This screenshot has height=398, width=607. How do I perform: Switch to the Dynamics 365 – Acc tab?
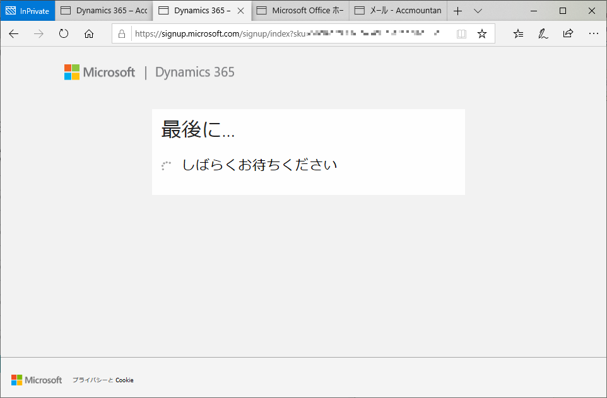[104, 11]
